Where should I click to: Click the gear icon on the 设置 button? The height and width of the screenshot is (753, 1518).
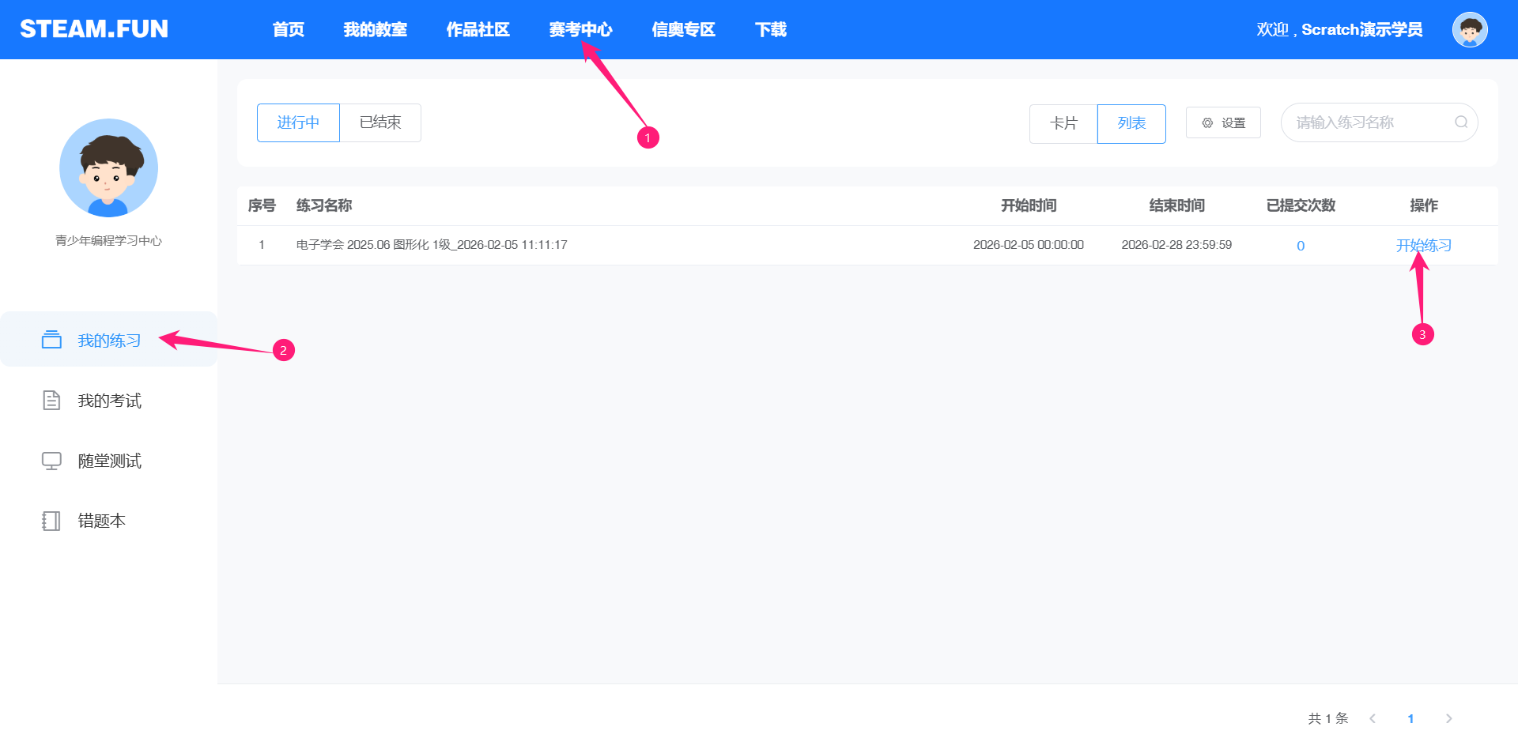1207,123
